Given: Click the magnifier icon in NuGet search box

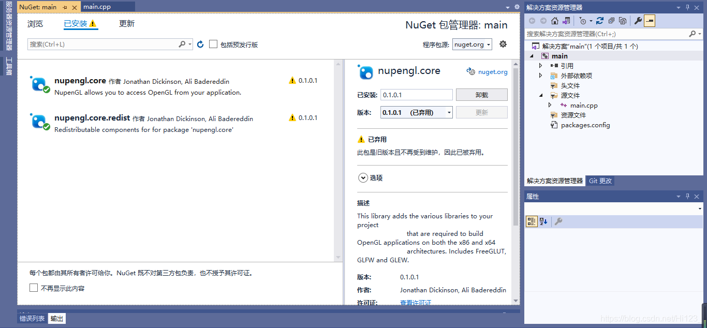Looking at the screenshot, I should click(x=182, y=44).
